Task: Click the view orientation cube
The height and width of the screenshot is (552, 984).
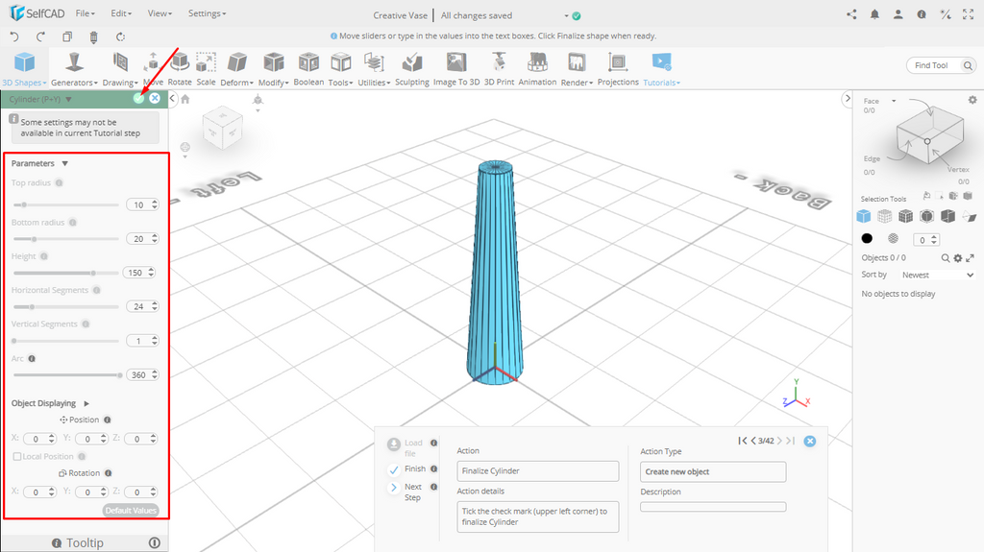Action: point(223,128)
